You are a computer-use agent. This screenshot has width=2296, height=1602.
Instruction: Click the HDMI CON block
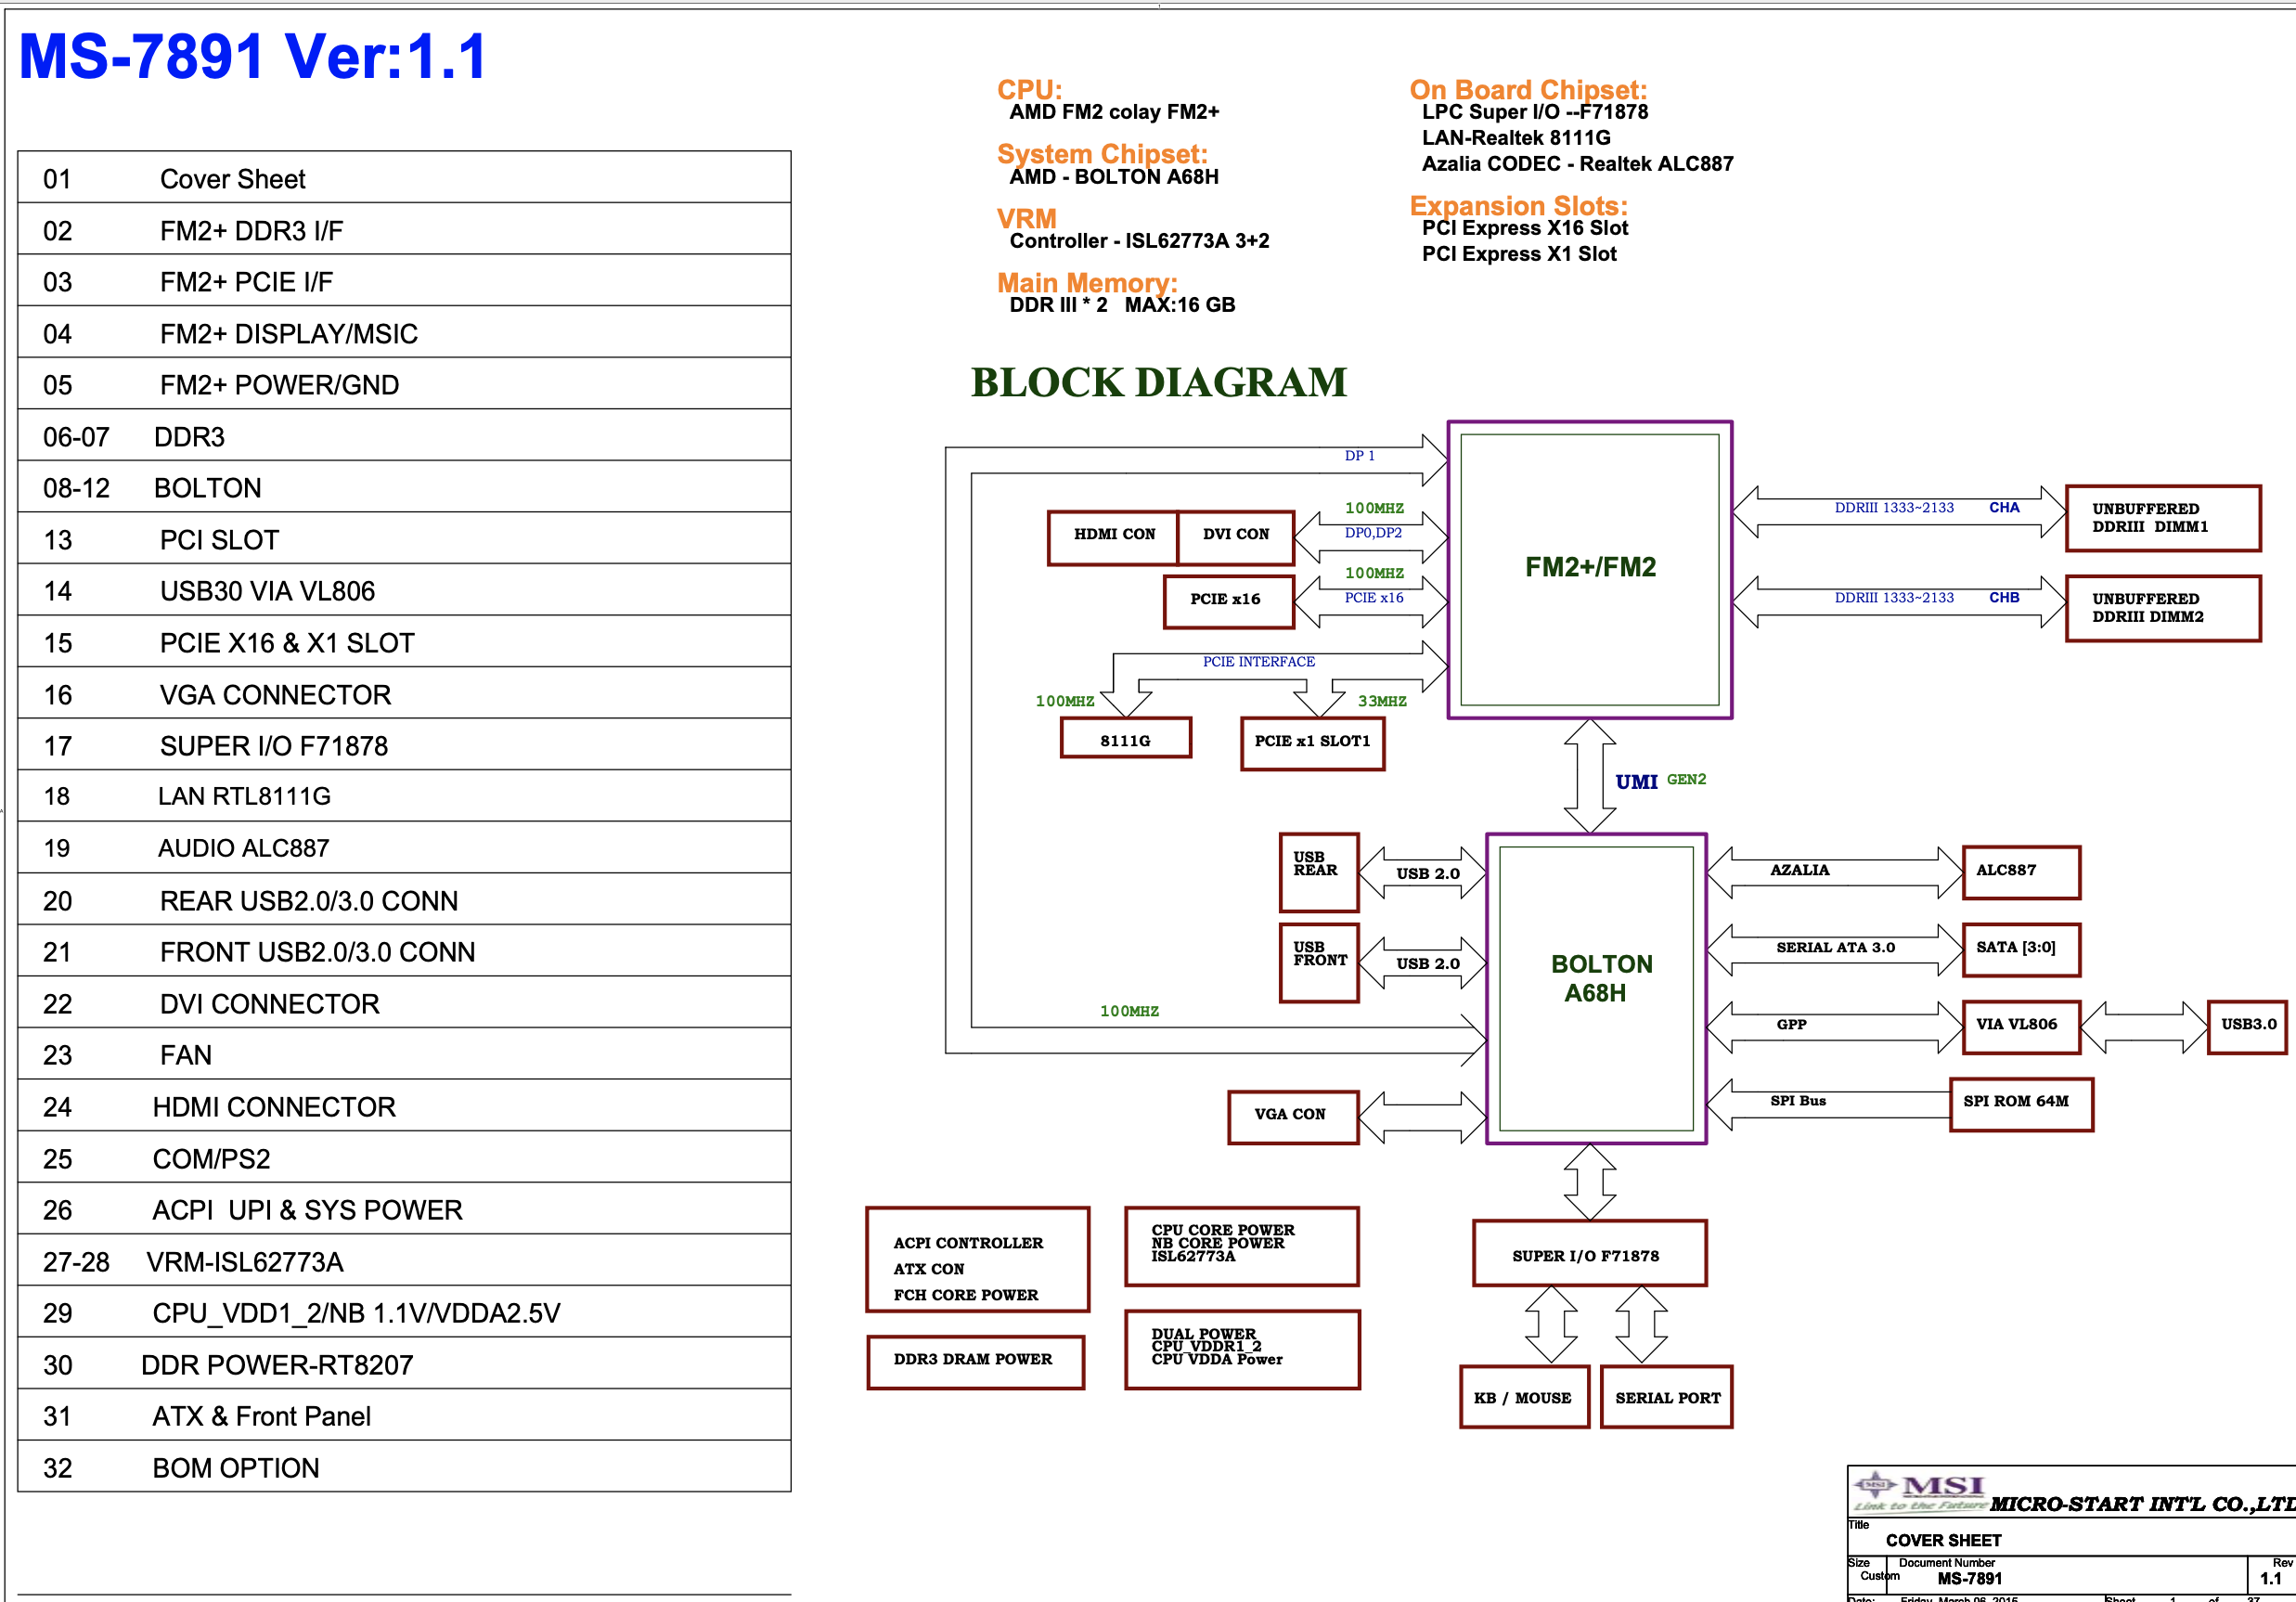click(1113, 537)
